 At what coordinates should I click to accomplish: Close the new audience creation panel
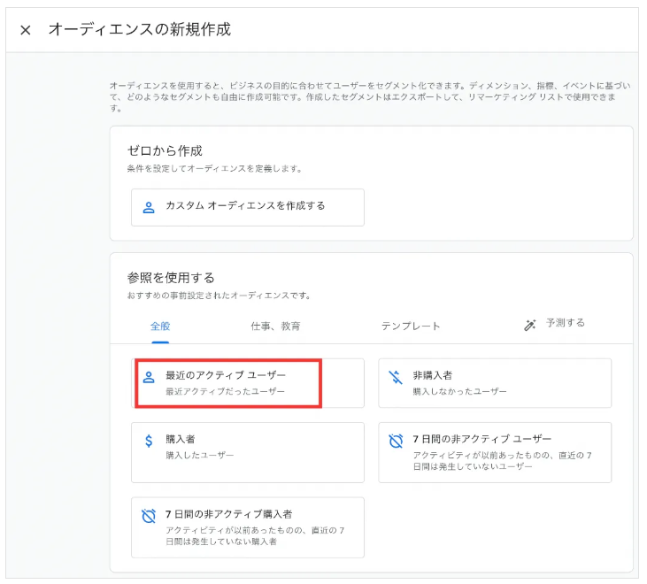coord(25,30)
